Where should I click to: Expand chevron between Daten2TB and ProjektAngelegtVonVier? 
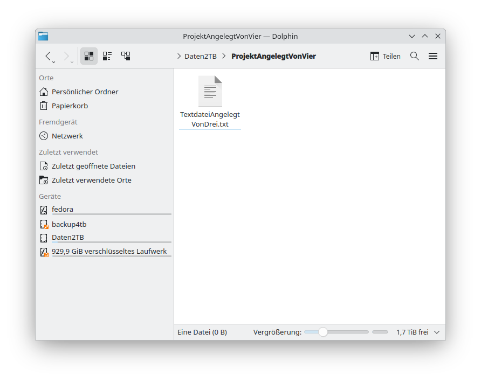224,56
